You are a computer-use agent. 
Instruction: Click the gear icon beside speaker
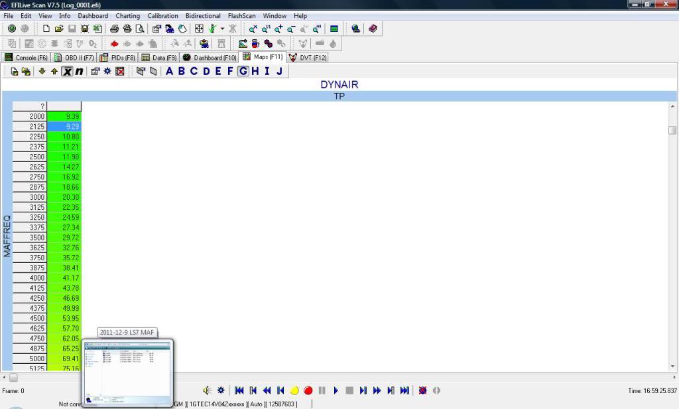click(221, 390)
